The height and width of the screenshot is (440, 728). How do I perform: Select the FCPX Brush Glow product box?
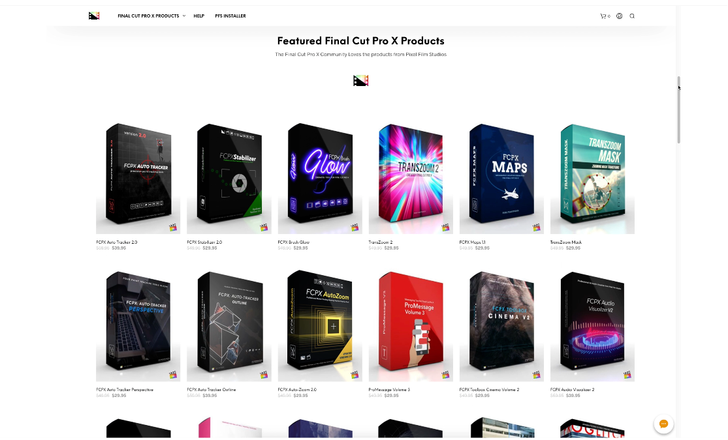[x=320, y=177]
